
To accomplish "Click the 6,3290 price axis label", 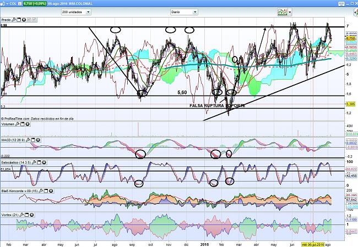I will tap(351, 59).
